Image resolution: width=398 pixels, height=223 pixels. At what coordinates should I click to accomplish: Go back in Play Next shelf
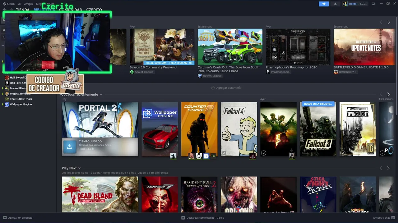381,168
